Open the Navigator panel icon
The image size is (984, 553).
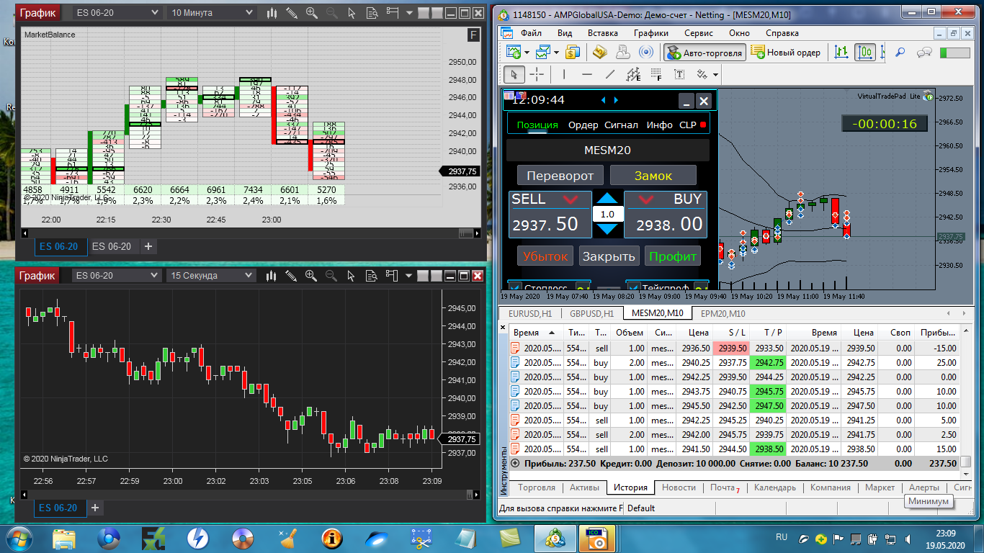[600, 52]
